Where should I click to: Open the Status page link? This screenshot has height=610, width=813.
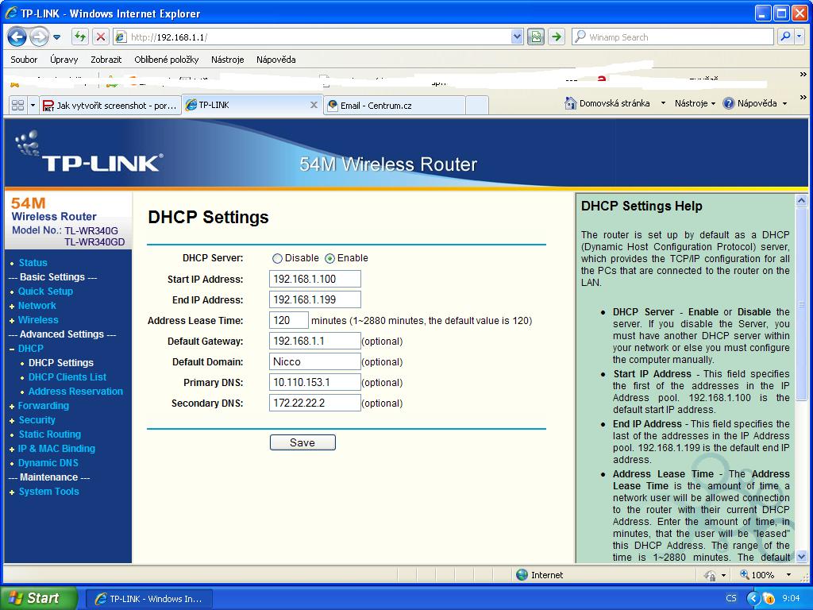coord(33,263)
